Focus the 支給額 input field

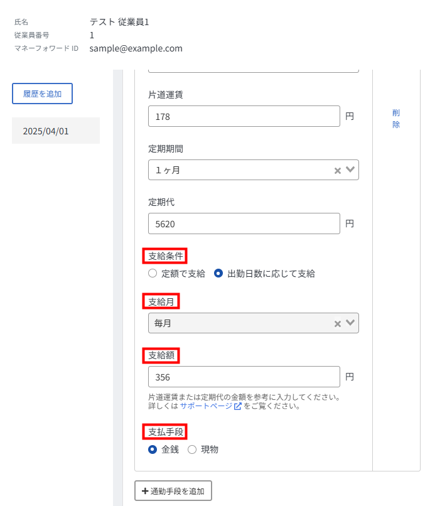pos(244,377)
